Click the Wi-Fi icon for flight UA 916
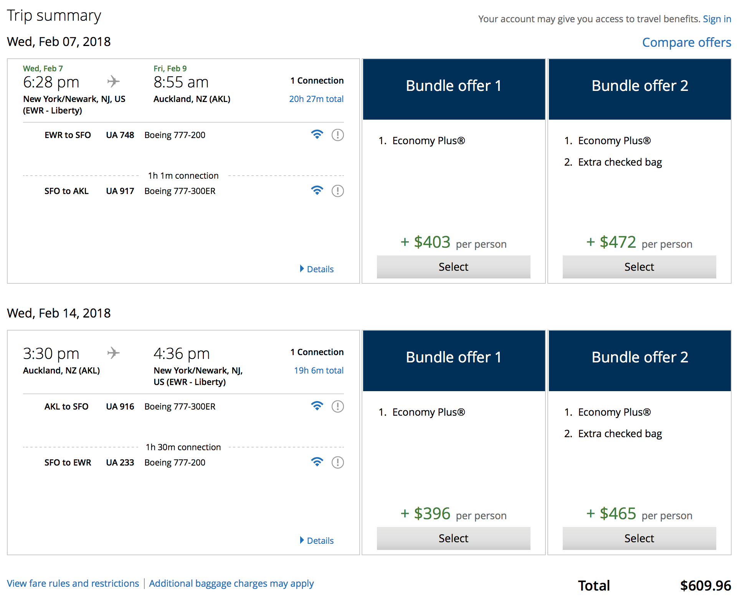737x599 pixels. (x=317, y=406)
